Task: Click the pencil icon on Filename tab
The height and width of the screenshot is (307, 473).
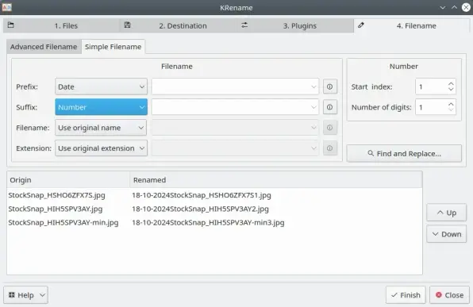Action: [361, 25]
